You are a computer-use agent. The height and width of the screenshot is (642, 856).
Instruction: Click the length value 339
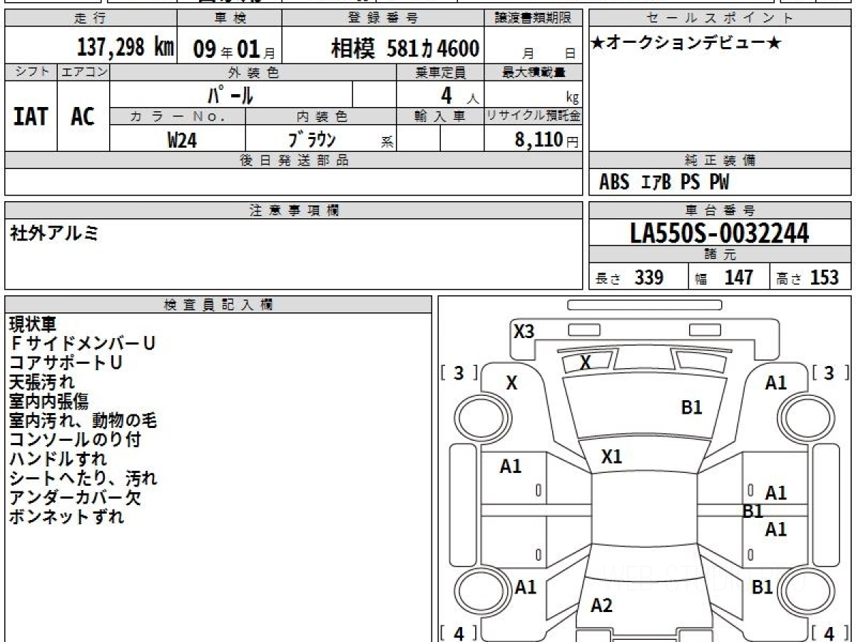tap(649, 277)
